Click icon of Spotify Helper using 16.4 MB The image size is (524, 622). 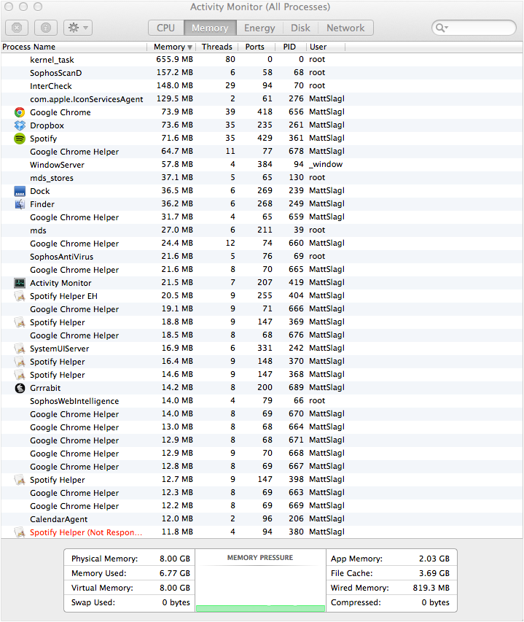pos(20,362)
